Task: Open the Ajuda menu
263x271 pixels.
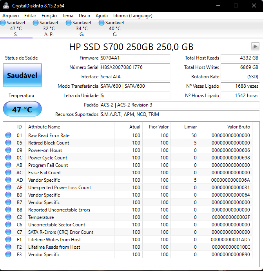Action: (102, 16)
